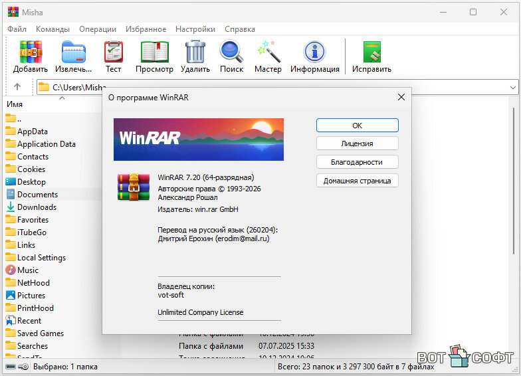Viewport: 521px width, 376px height.
Task: Click the Исправить (Repair) toolbar icon
Action: click(371, 56)
